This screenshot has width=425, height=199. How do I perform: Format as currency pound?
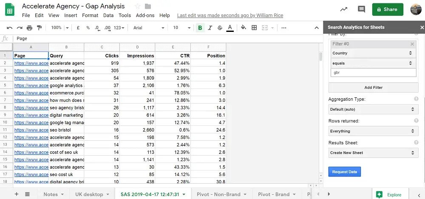click(x=78, y=28)
